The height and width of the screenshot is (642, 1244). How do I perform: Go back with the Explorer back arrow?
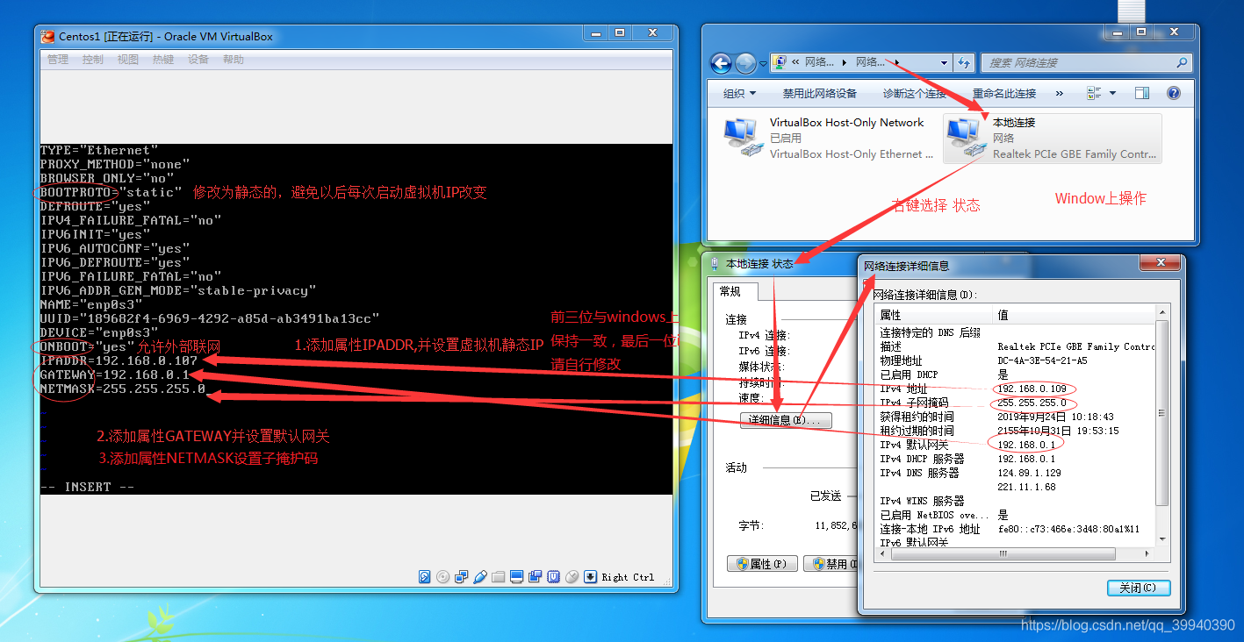(721, 63)
